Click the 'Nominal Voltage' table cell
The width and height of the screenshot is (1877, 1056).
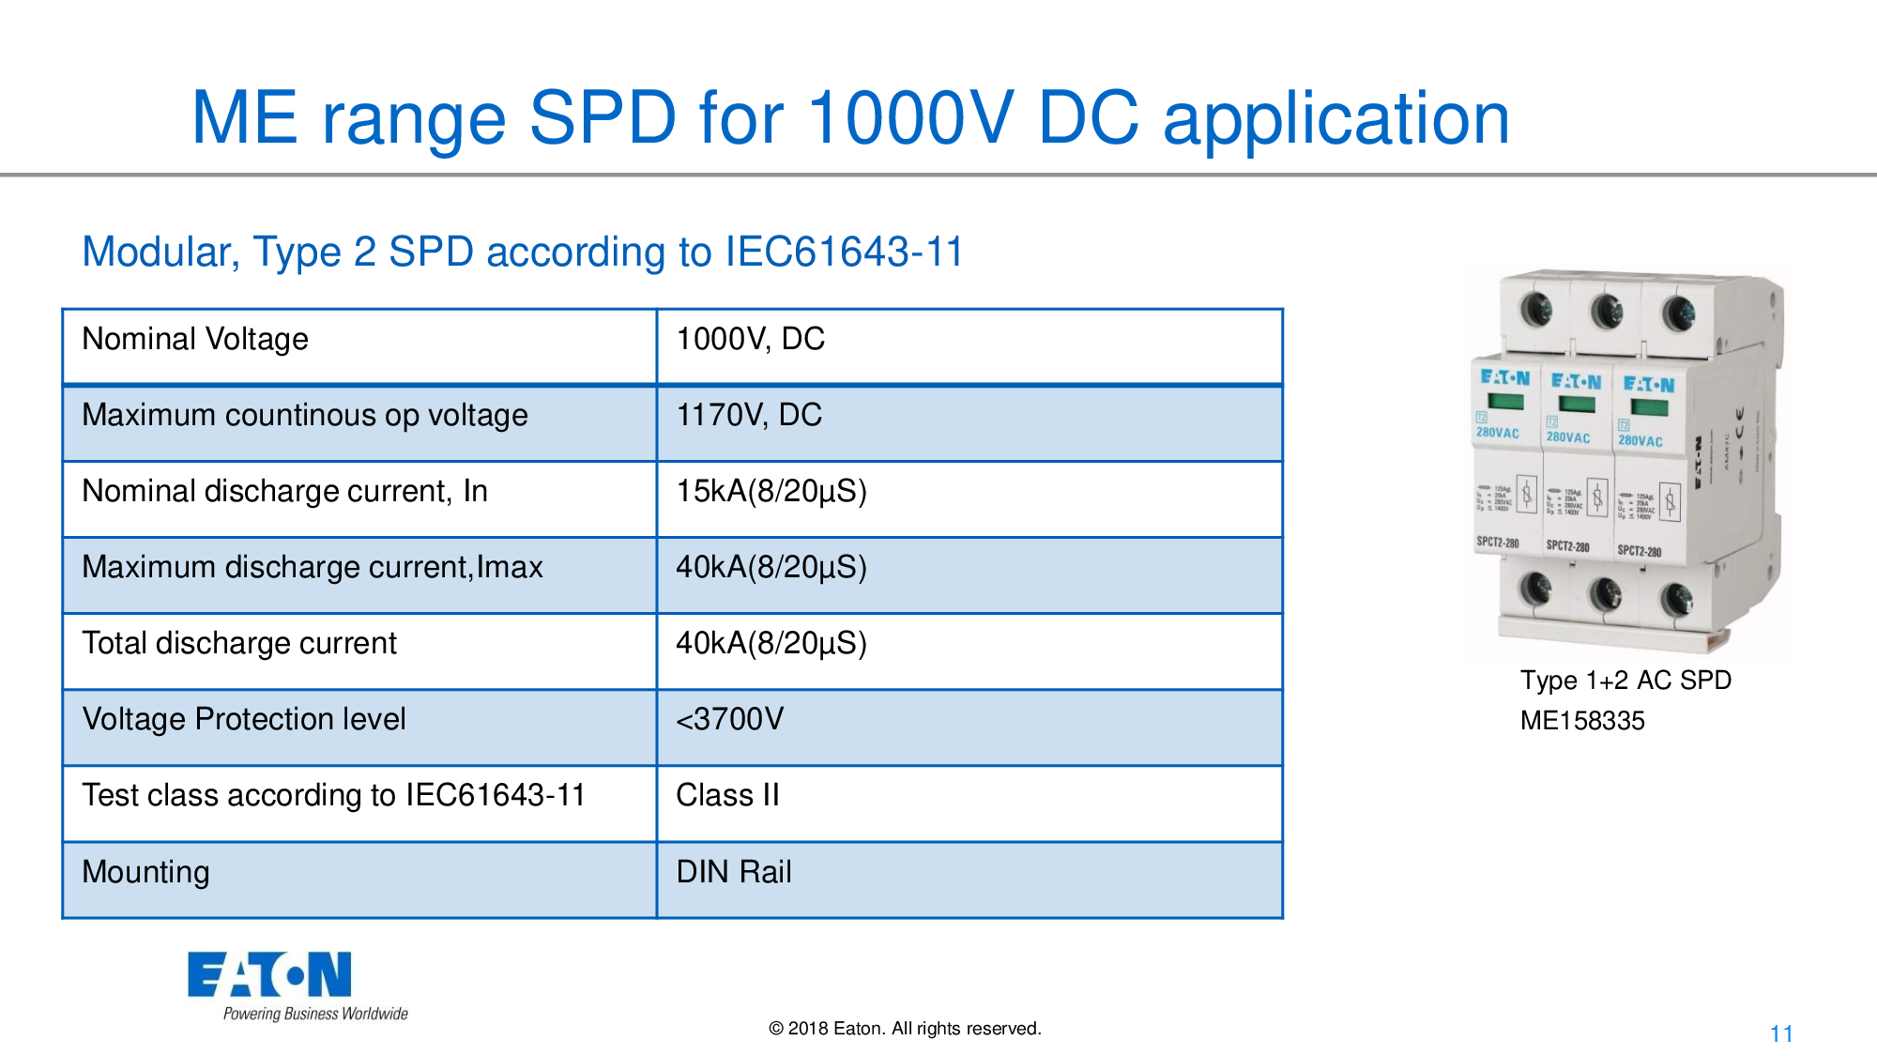[x=359, y=346]
